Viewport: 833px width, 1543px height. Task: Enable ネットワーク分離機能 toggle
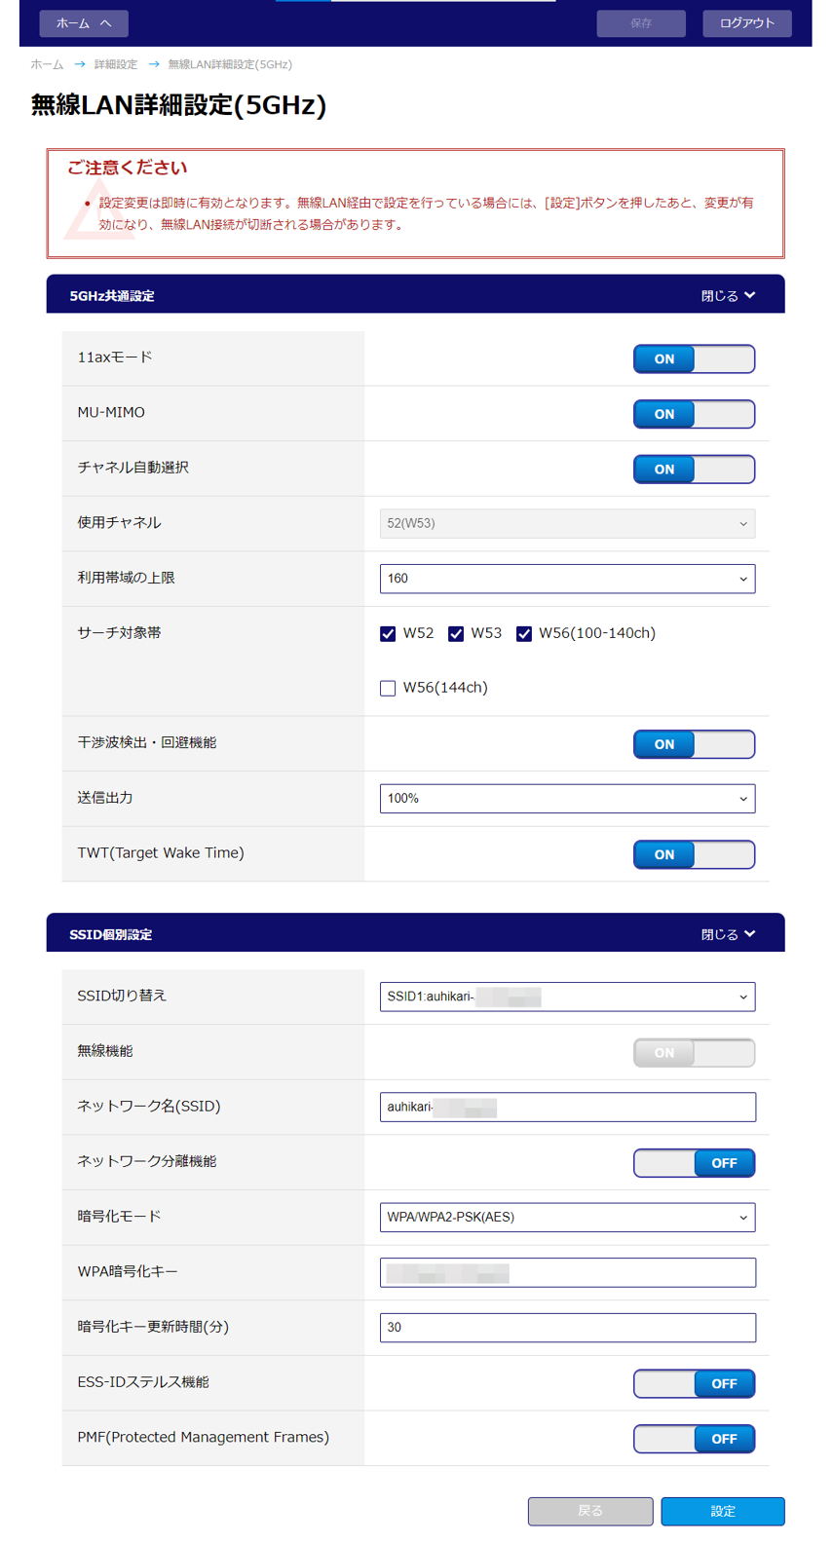point(694,1162)
